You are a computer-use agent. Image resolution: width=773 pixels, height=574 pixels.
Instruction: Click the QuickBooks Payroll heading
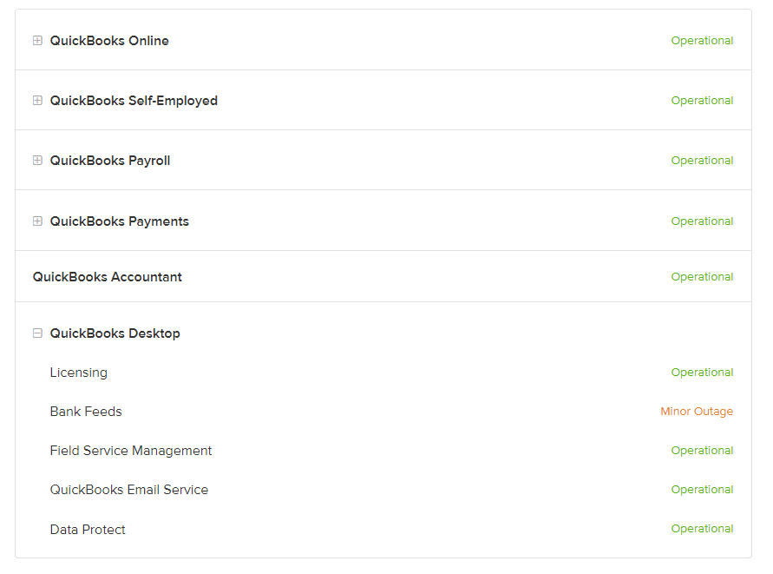click(x=110, y=161)
